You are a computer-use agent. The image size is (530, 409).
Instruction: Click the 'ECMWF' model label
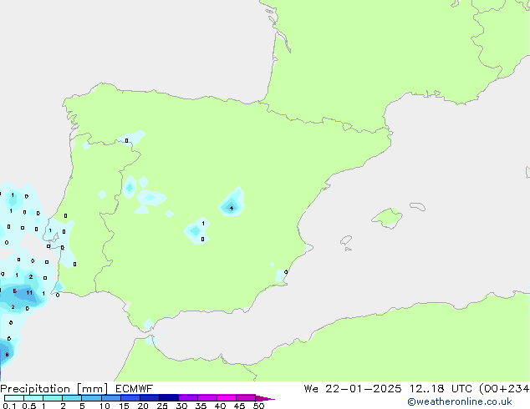click(135, 389)
